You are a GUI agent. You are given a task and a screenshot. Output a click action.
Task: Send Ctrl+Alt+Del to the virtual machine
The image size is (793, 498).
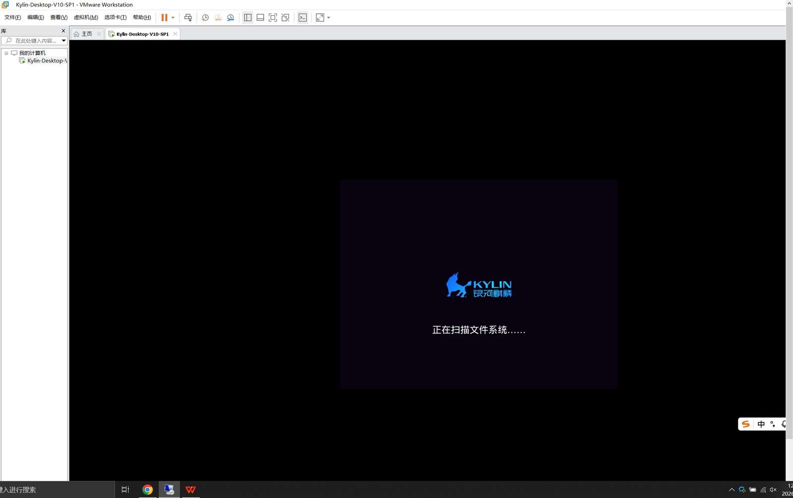pyautogui.click(x=188, y=17)
